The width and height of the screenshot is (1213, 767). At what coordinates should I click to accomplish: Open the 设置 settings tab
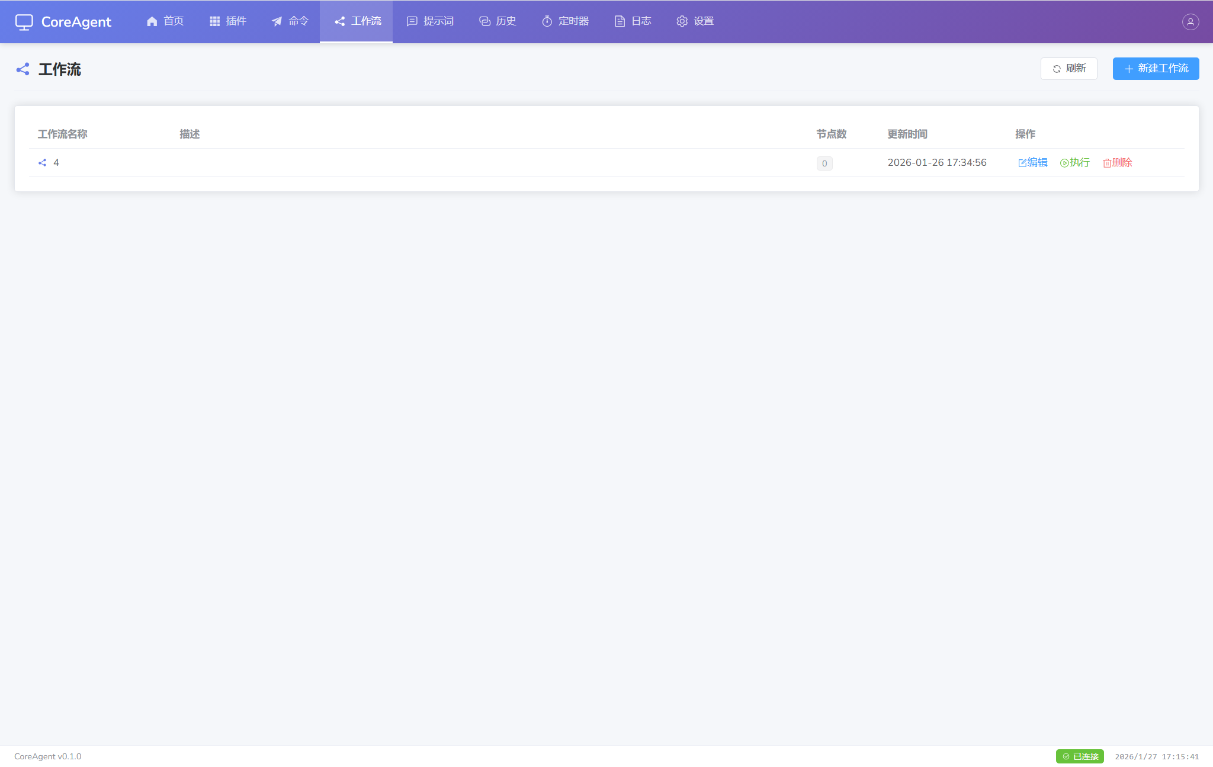[x=695, y=21]
